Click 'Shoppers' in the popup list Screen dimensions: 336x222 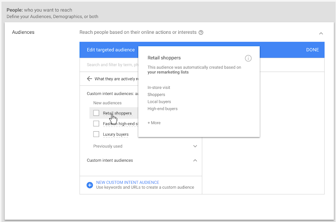[x=156, y=95]
